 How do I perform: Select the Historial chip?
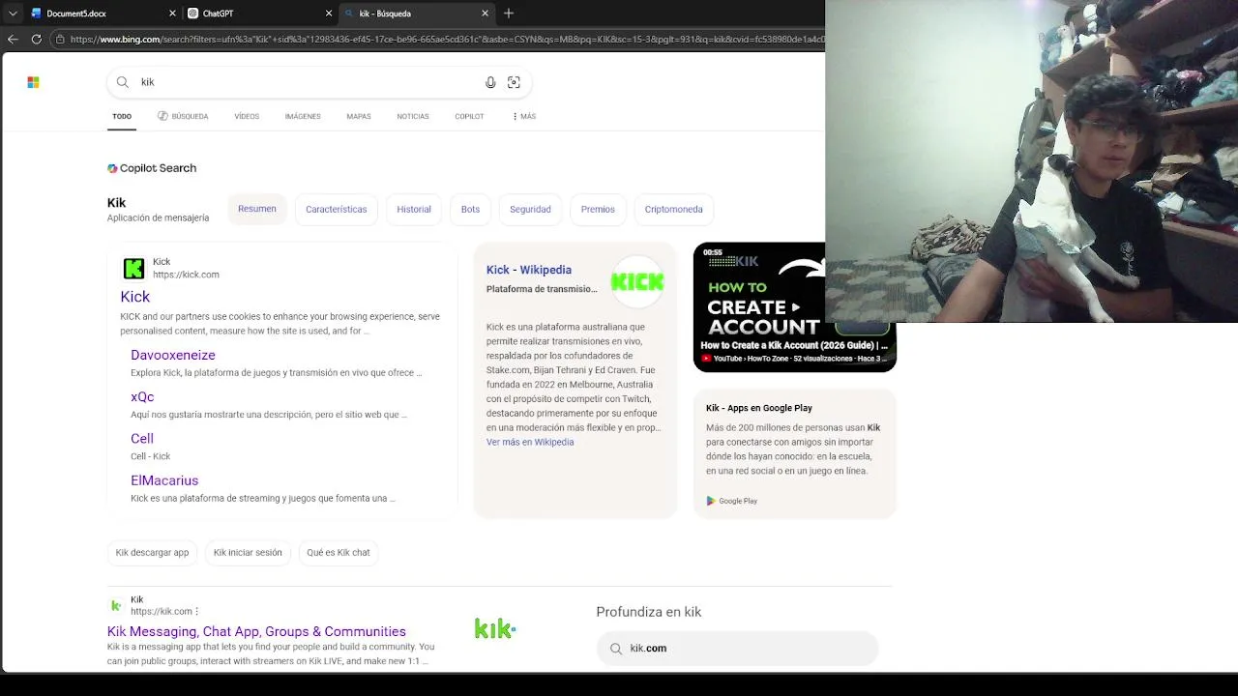tap(414, 209)
